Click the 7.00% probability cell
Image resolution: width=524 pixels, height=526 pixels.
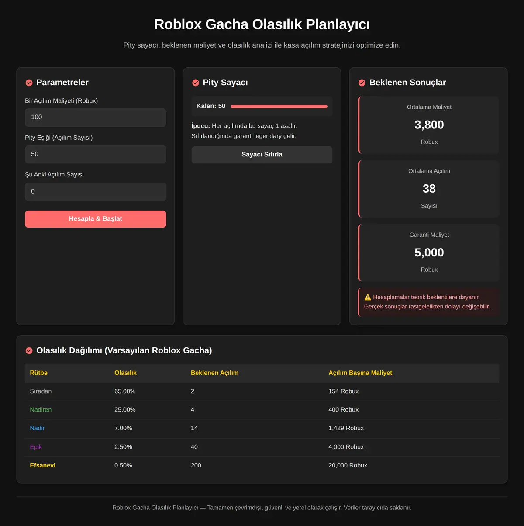(123, 428)
